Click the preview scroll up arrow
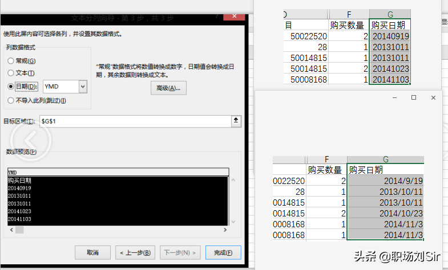The width and height of the screenshot is (448, 270). tap(233, 180)
